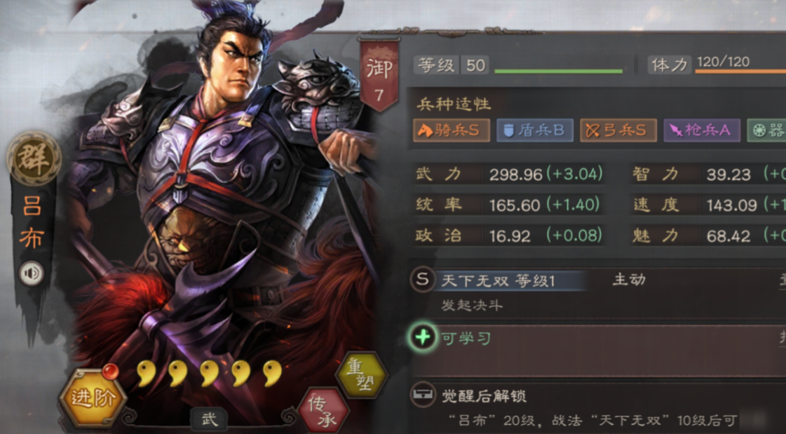
Task: Play Lü Bu's voice speaker icon
Action: (32, 273)
